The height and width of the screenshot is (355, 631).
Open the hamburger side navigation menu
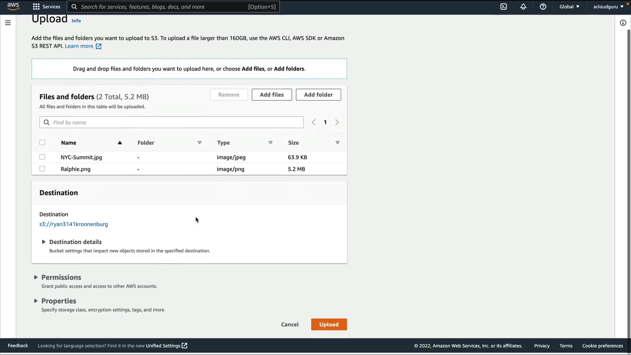8,23
